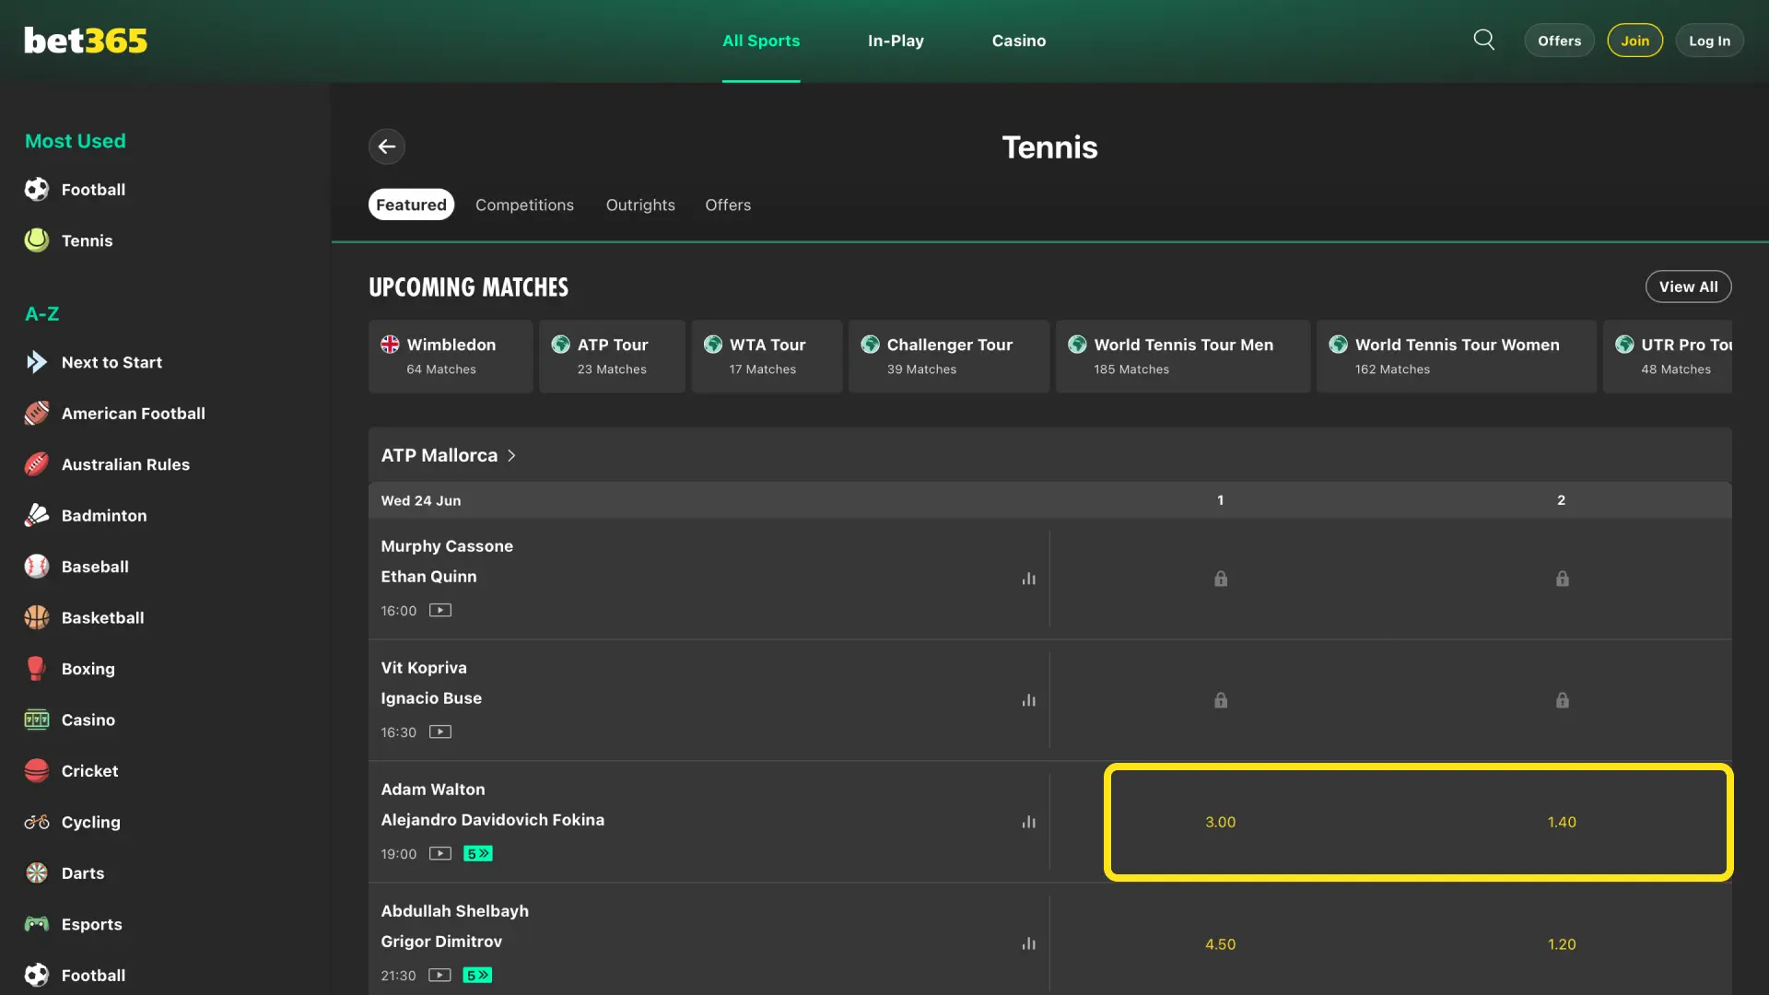Bet on Davidovich Fokina at 1.40
This screenshot has width=1769, height=995.
click(x=1562, y=822)
